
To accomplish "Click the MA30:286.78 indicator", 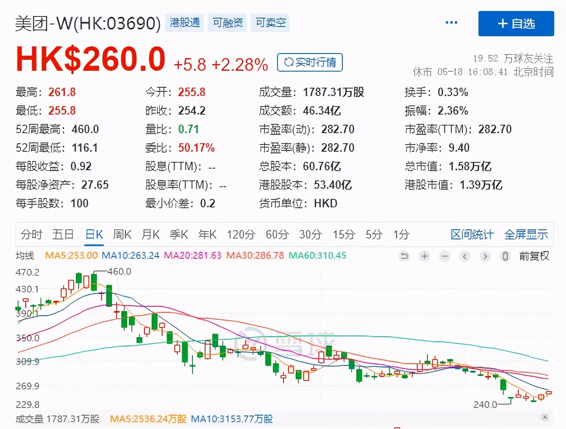I will 255,255.
